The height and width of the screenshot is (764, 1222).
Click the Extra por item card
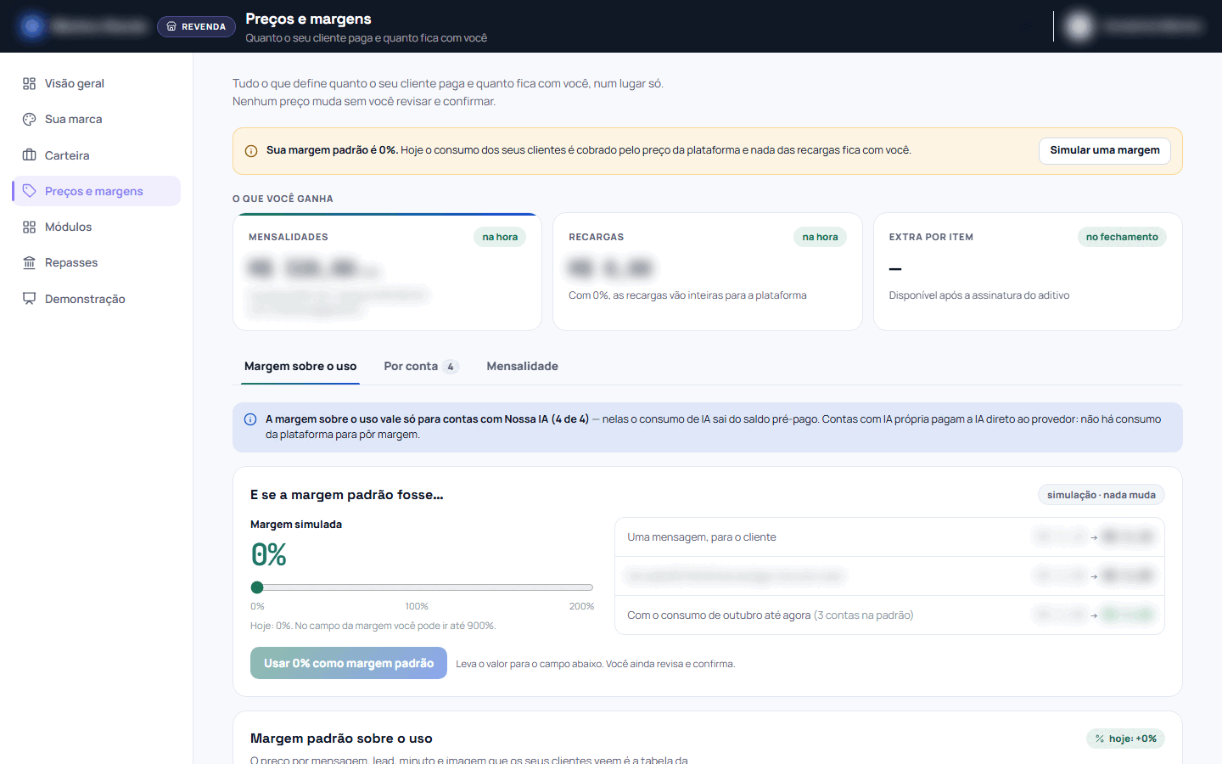pos(1028,272)
